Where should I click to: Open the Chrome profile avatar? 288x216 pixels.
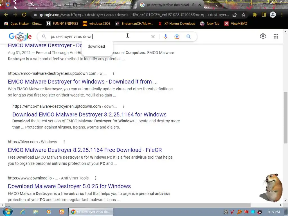pyautogui.click(x=273, y=15)
